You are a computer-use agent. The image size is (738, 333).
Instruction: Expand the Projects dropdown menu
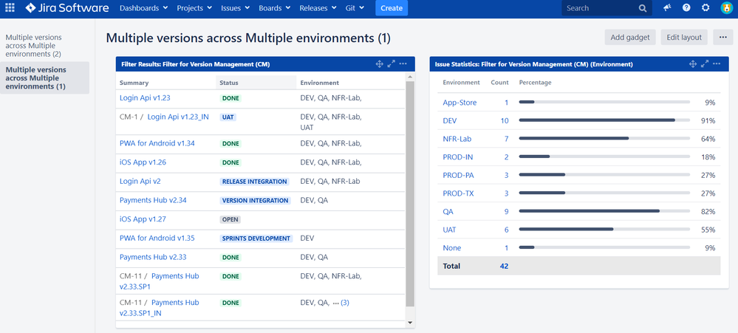(194, 8)
